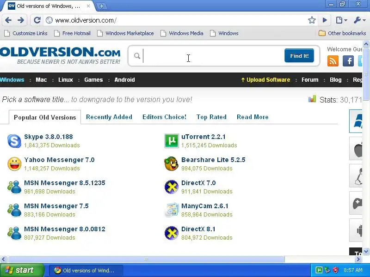Open DirectX 7.0 link
This screenshot has height=277, width=370.
pos(198,183)
